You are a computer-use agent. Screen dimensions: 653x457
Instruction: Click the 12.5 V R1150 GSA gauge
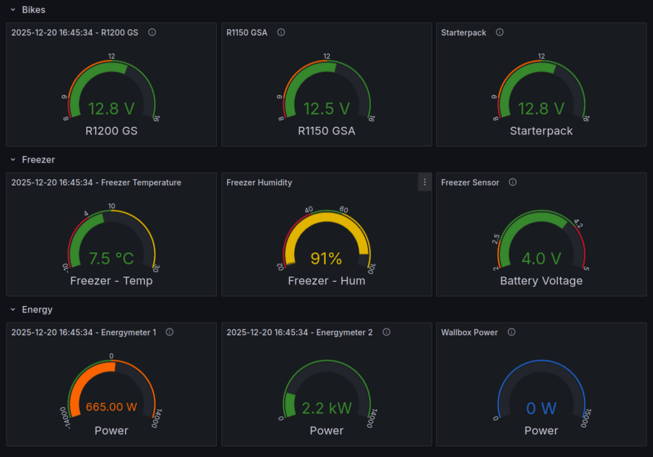326,108
